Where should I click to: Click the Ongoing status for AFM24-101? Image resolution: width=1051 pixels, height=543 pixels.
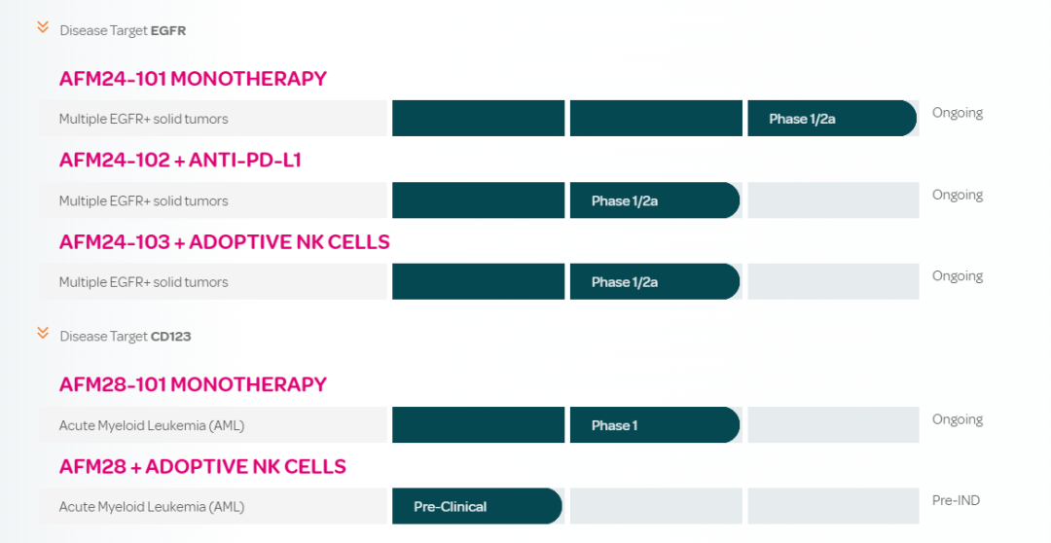click(x=958, y=113)
